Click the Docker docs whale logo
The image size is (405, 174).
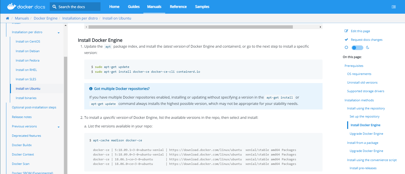pos(26,7)
